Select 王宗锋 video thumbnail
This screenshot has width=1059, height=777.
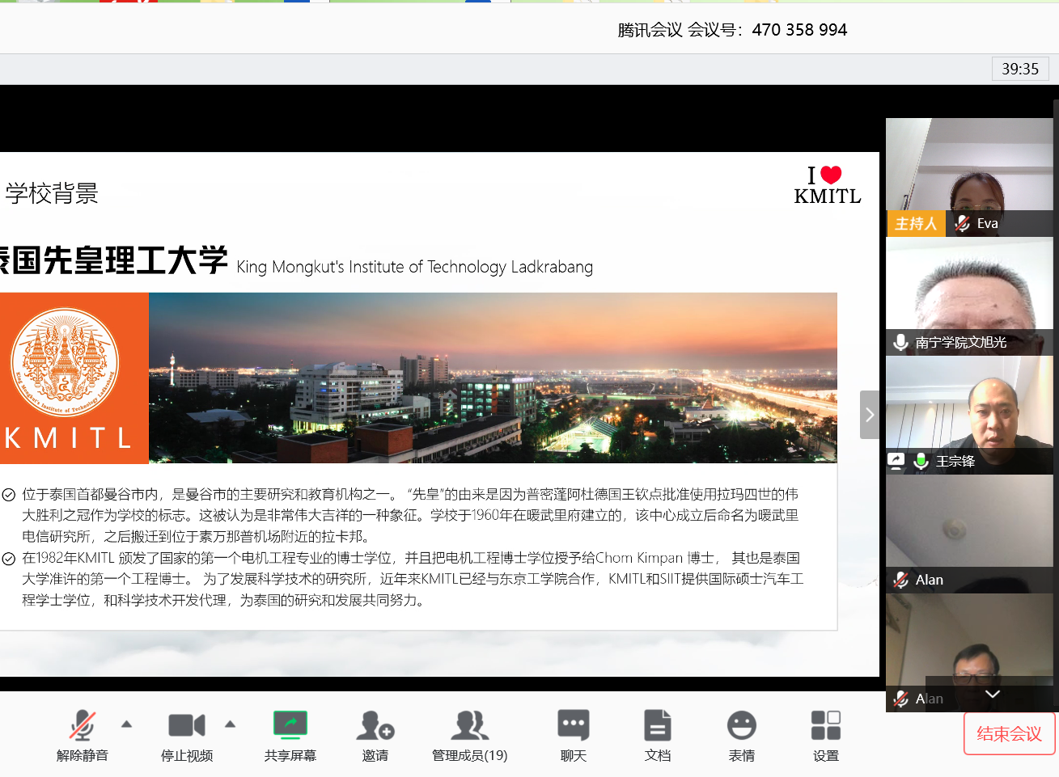pyautogui.click(x=969, y=408)
